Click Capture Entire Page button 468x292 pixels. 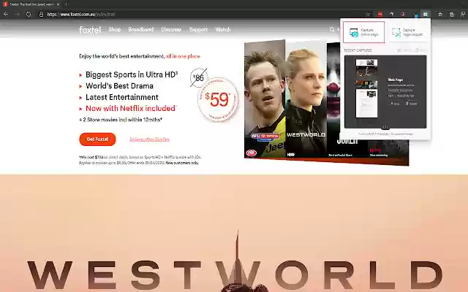[363, 32]
